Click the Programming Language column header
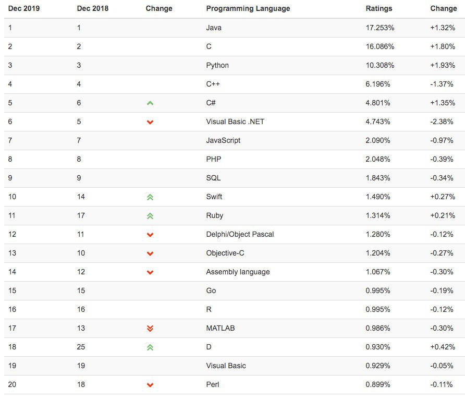 [x=248, y=8]
